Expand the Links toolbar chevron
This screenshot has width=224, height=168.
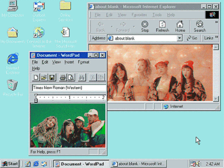tap(216, 37)
